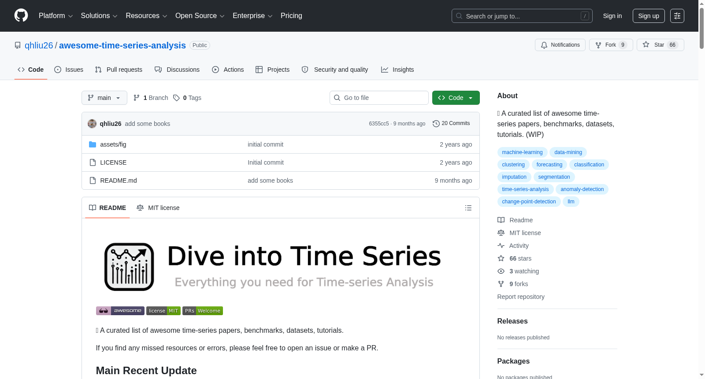
Task: Go to the Actions tab
Action: coord(228,70)
